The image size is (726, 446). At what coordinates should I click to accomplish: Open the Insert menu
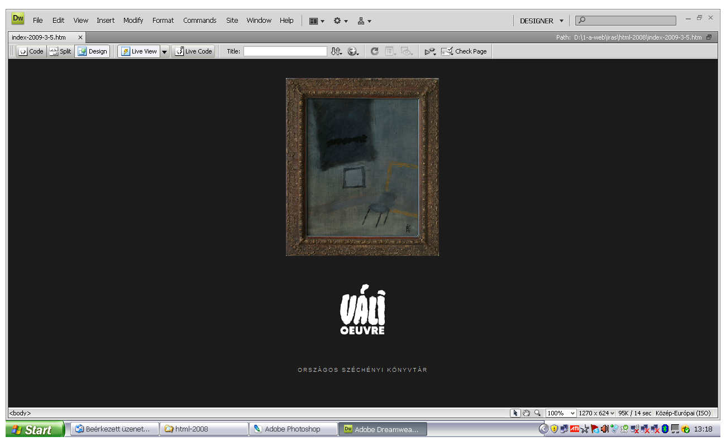(106, 21)
